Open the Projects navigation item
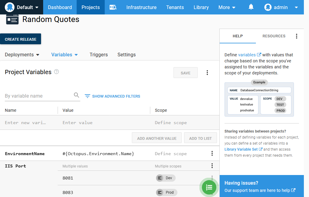The width and height of the screenshot is (309, 197). coord(91,7)
